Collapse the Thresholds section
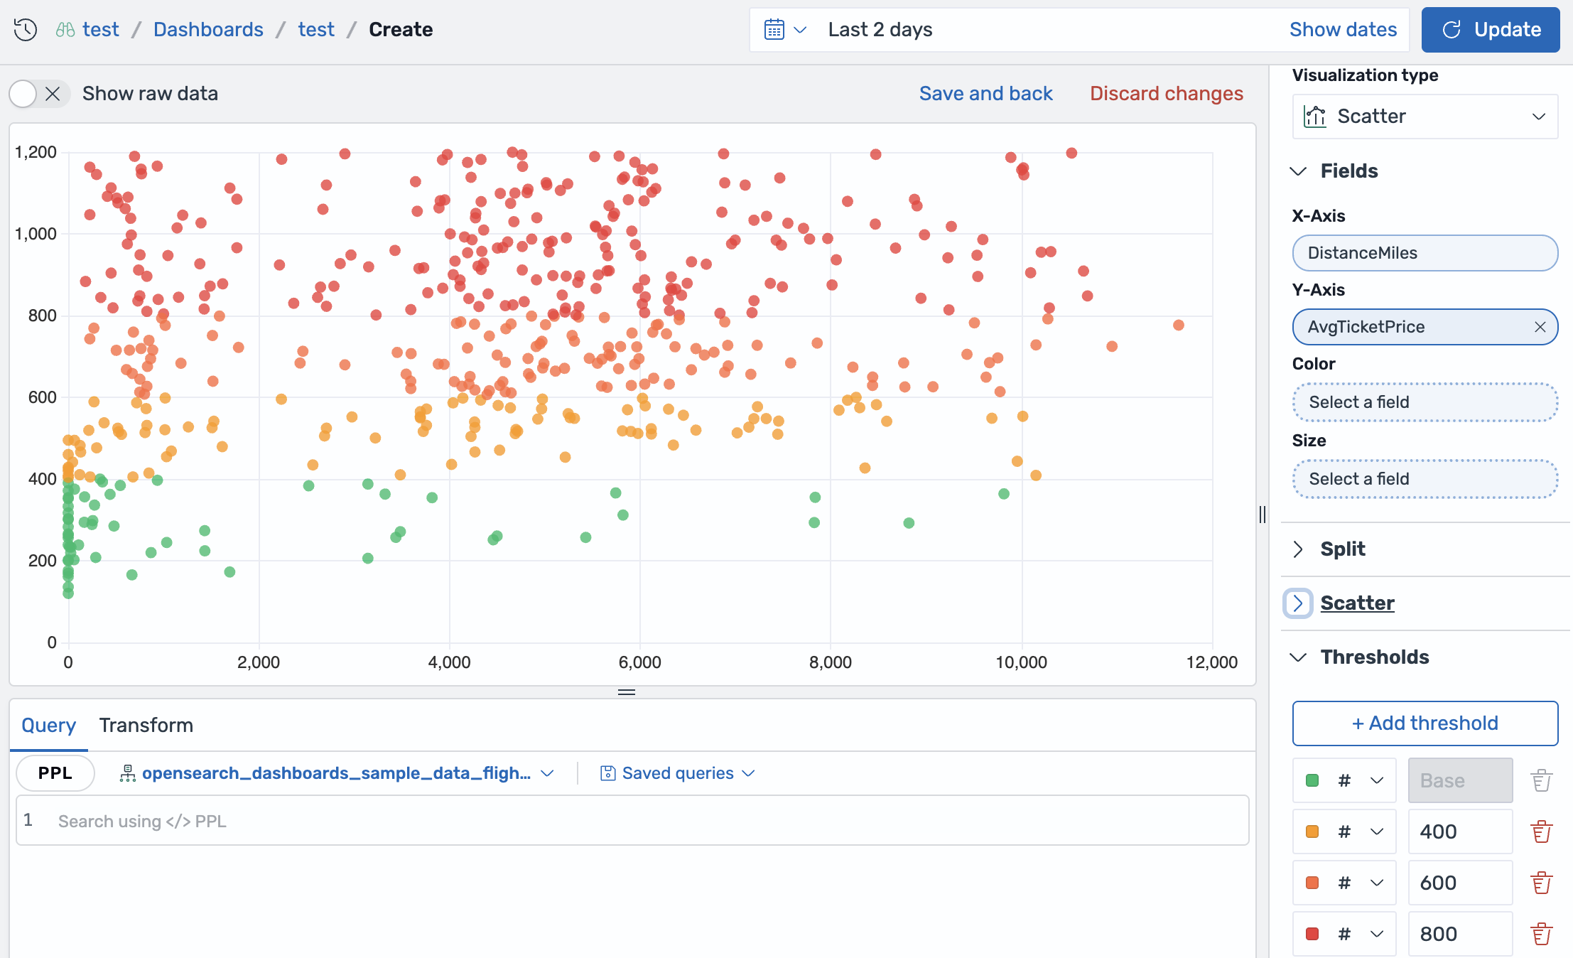Viewport: 1573px width, 958px height. 1298,657
